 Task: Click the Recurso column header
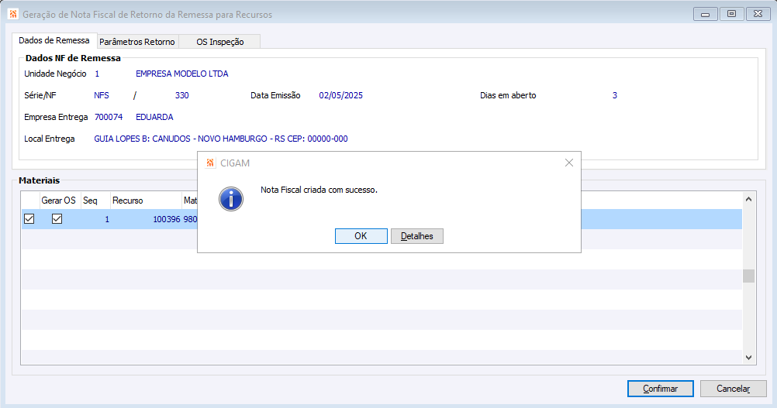tap(145, 201)
